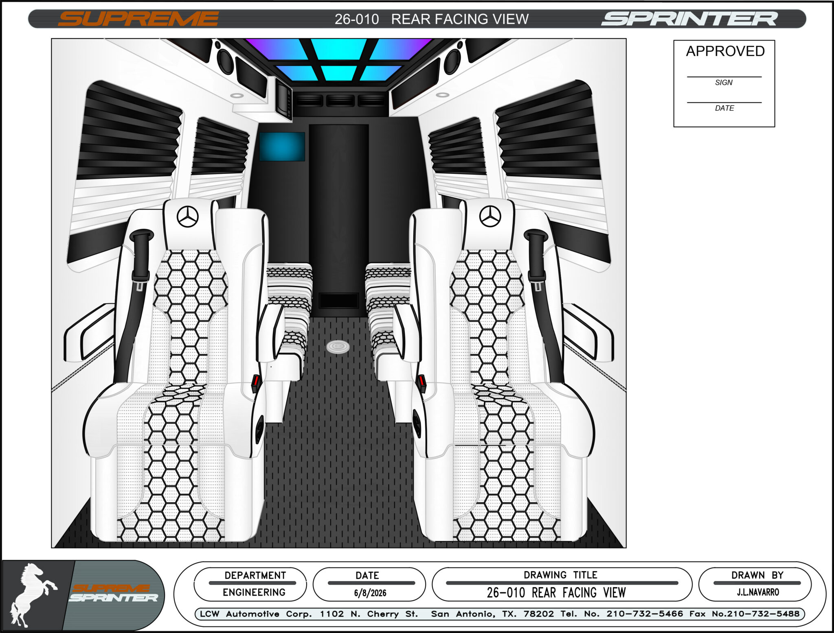Click the DRAWN BY label
Viewport: 834px width, 633px height.
757,575
